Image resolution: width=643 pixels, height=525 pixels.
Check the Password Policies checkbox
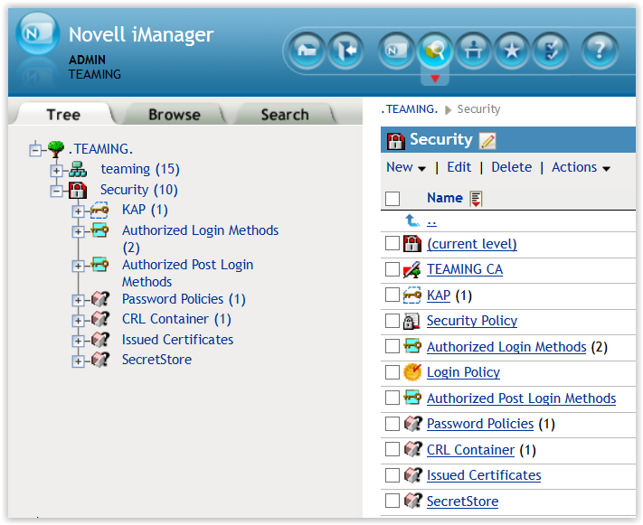coord(392,424)
